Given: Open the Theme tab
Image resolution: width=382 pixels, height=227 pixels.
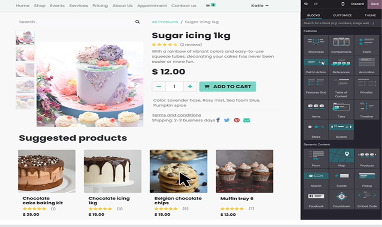Looking at the screenshot, I should pyautogui.click(x=370, y=15).
